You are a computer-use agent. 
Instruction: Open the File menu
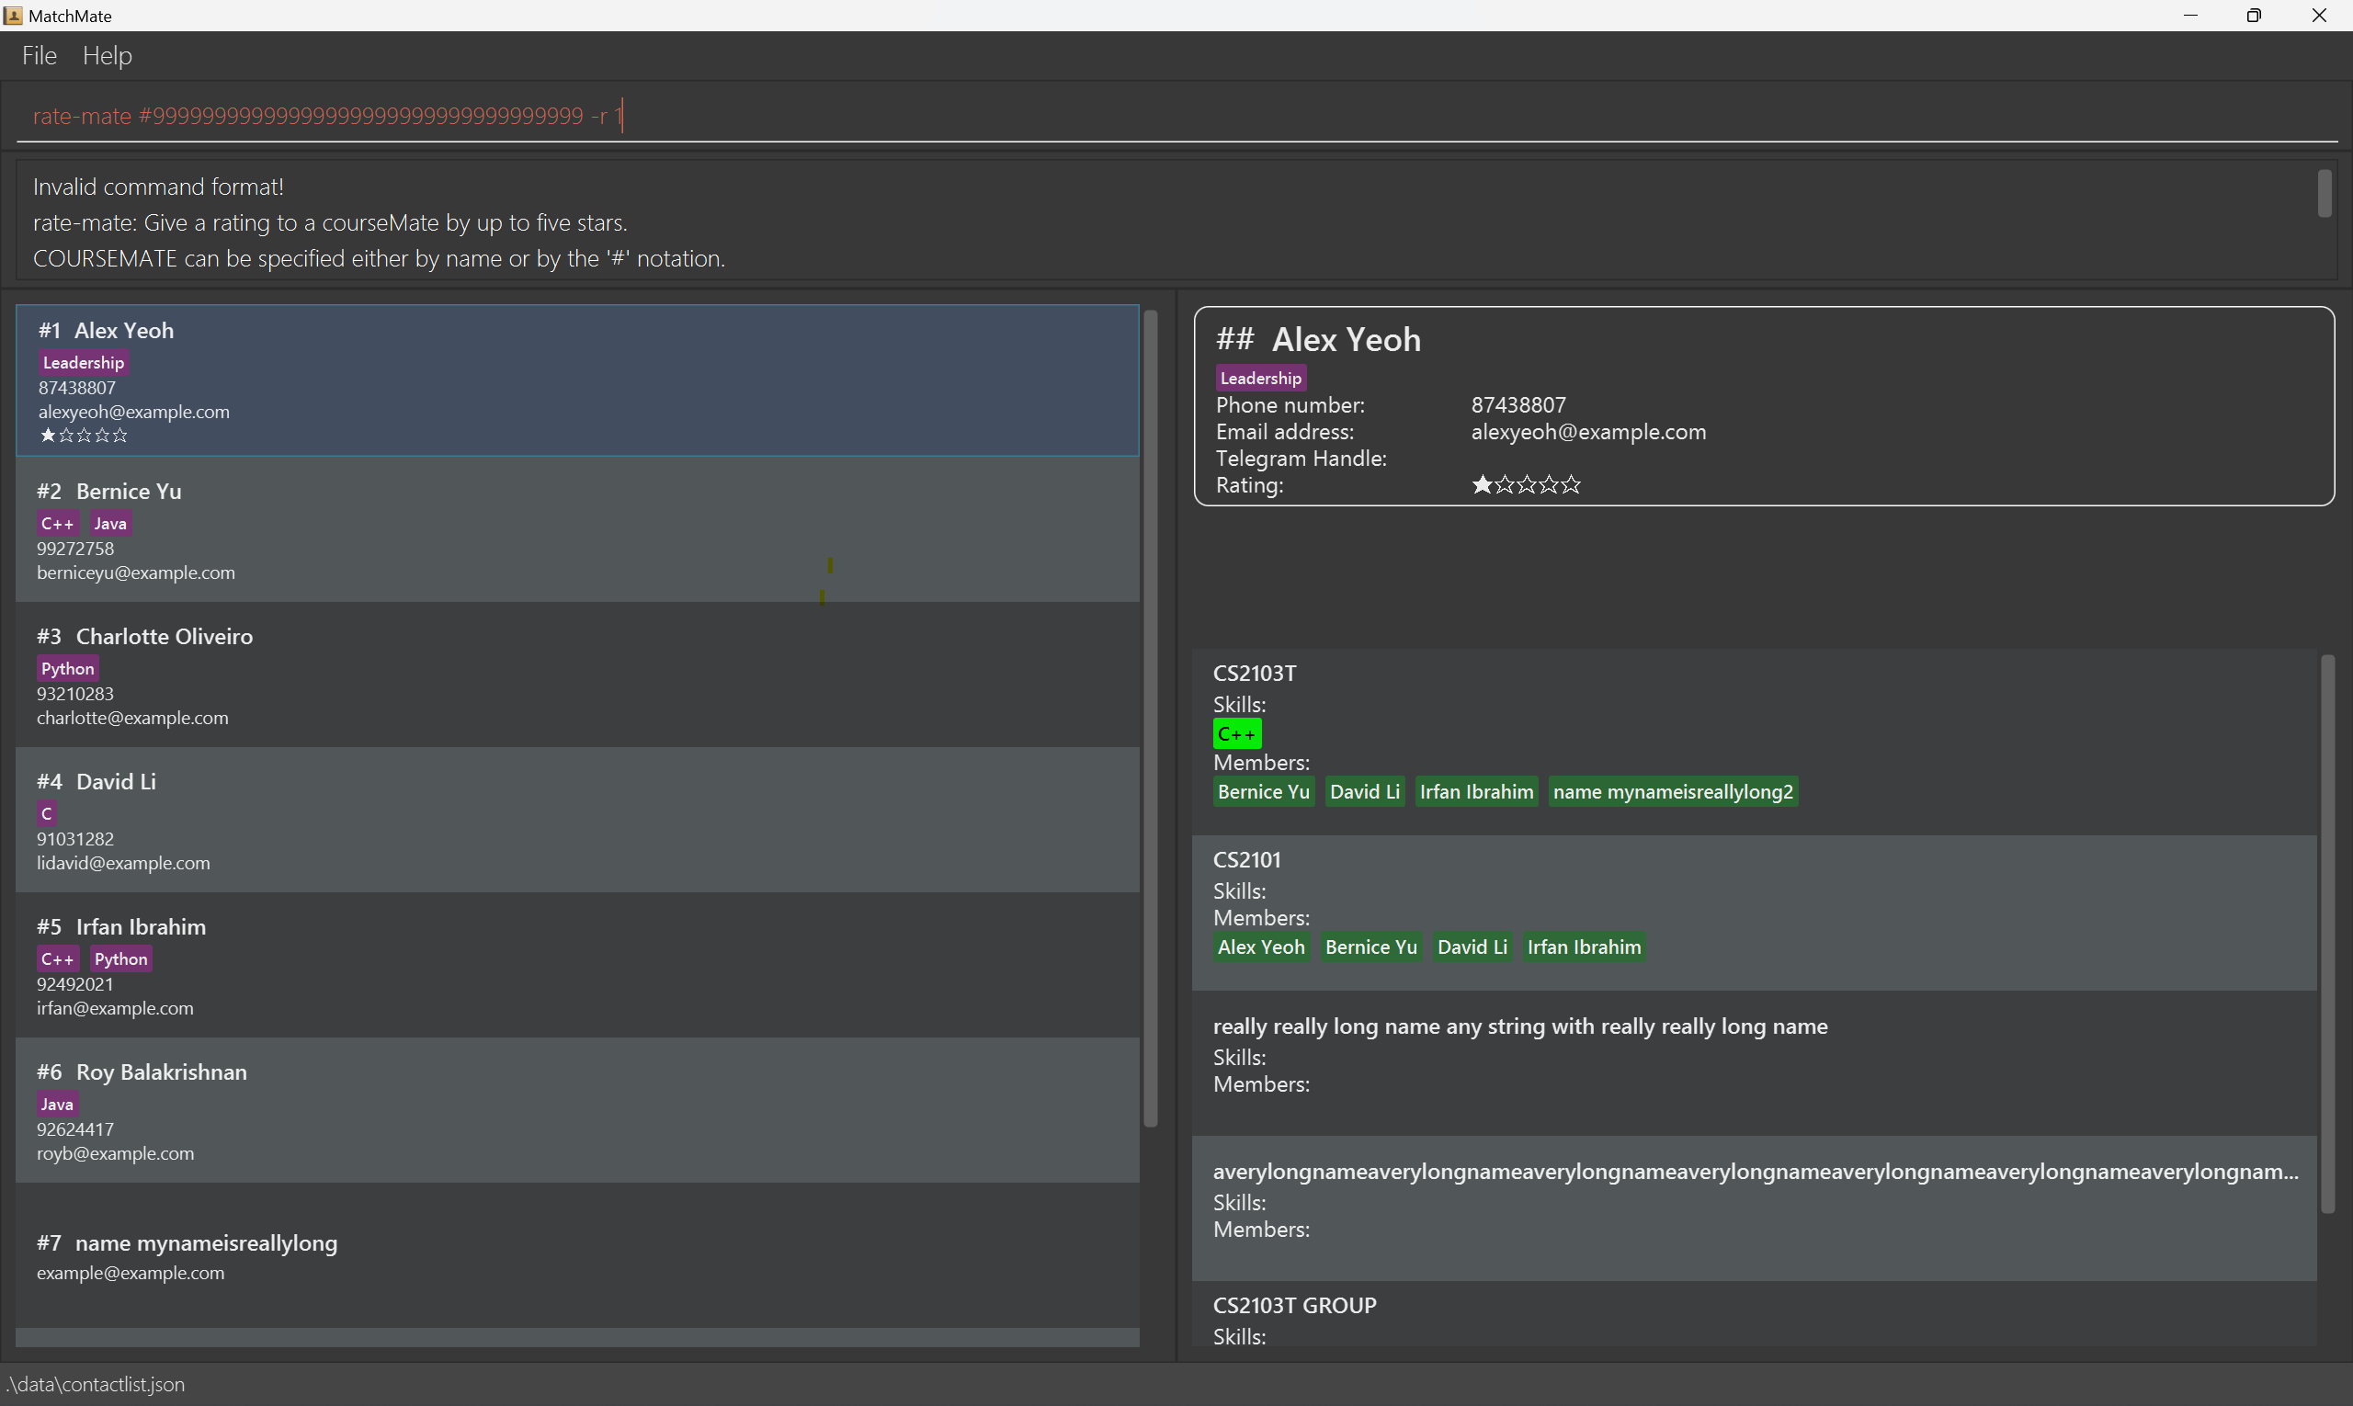tap(39, 56)
